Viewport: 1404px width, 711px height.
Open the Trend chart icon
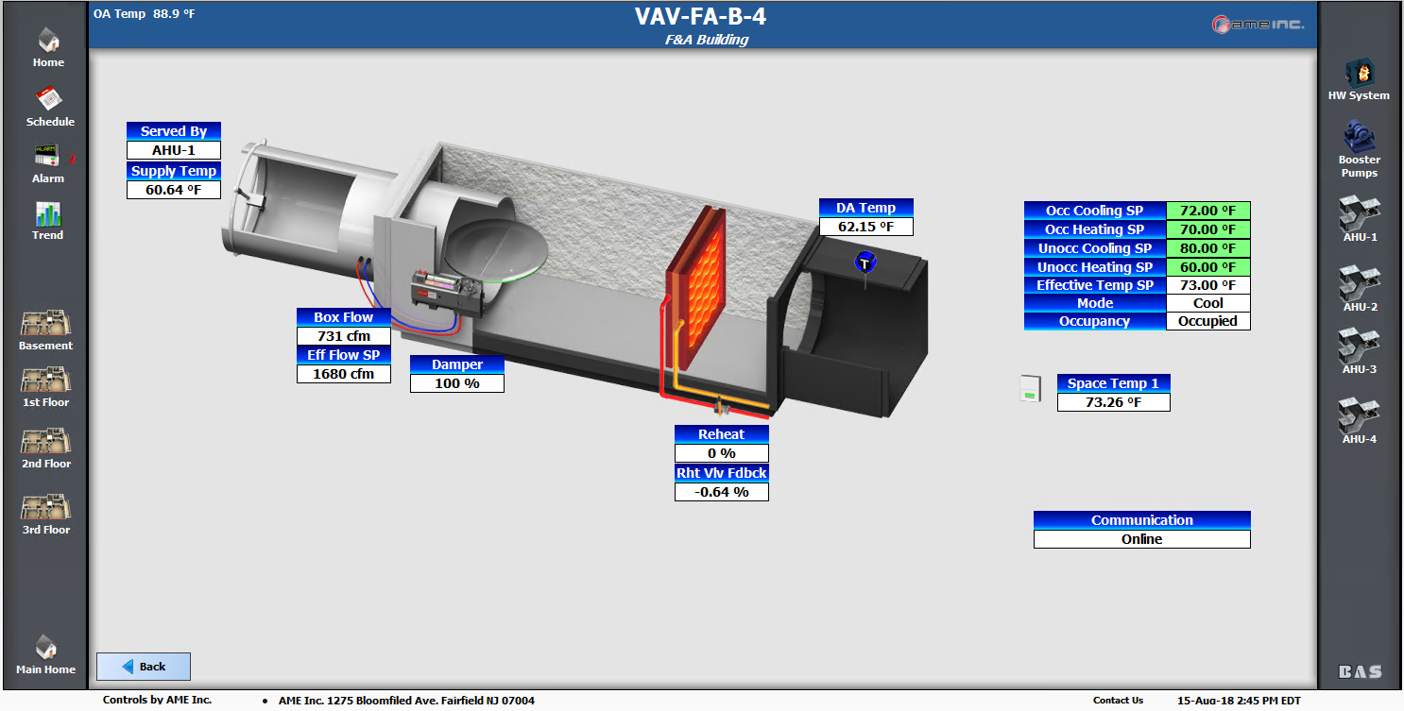point(47,214)
